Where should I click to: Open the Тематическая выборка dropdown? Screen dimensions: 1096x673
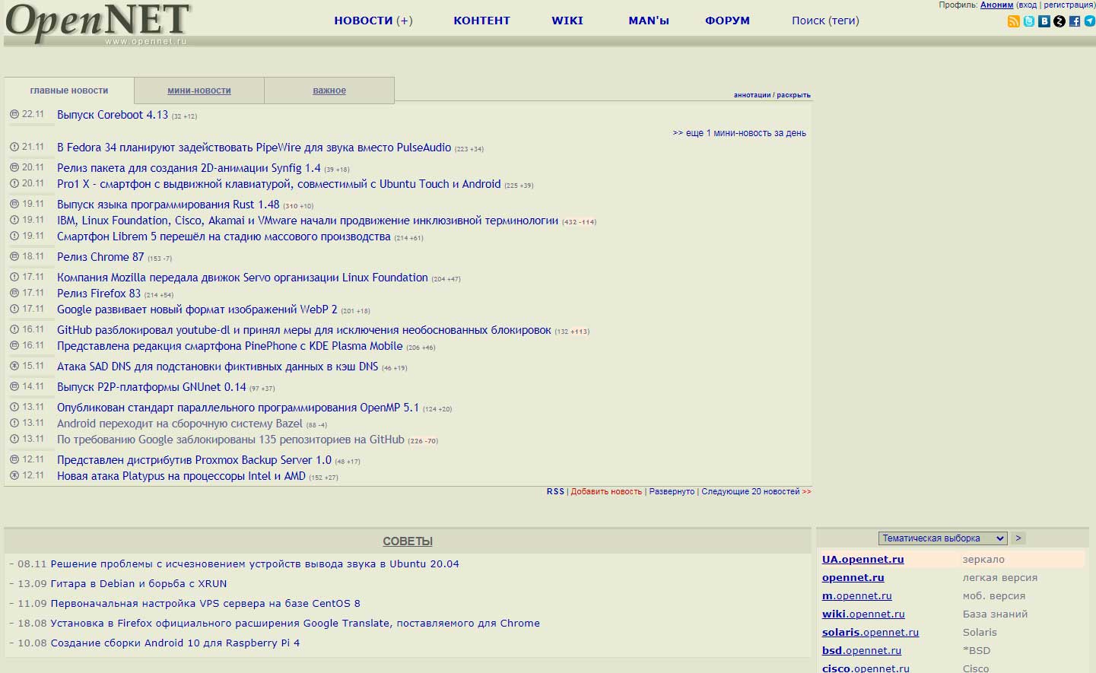tap(942, 538)
